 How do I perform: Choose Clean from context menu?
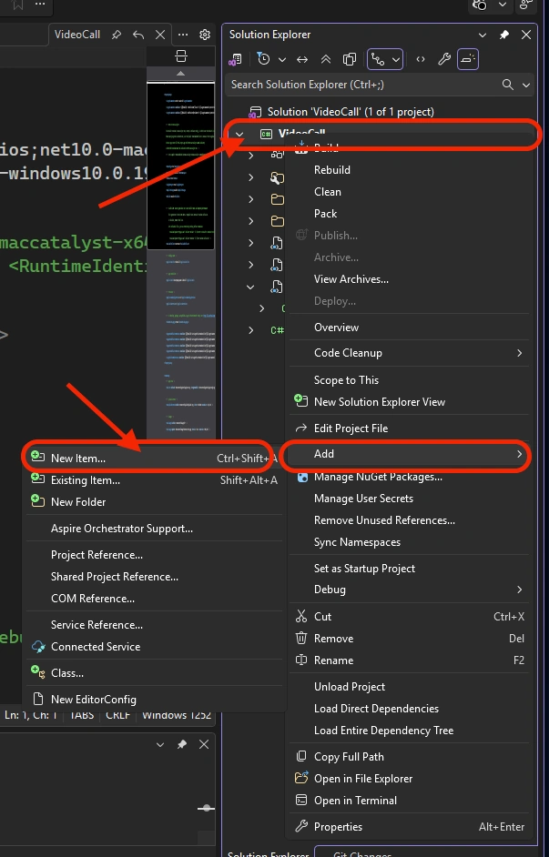click(x=328, y=192)
